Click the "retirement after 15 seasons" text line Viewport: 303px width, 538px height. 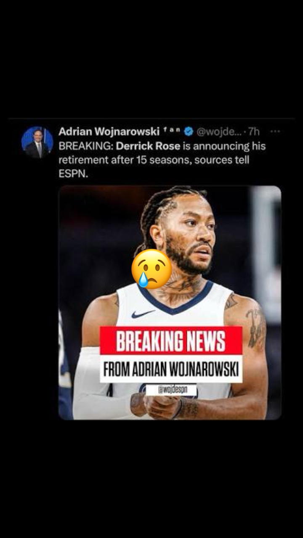click(x=125, y=160)
